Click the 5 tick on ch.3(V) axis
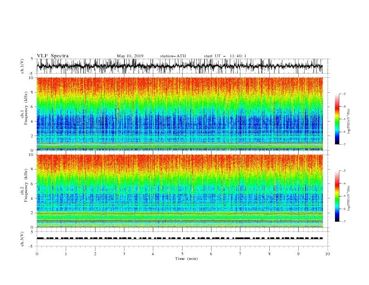This screenshot has height=285, width=369. pos(33,231)
